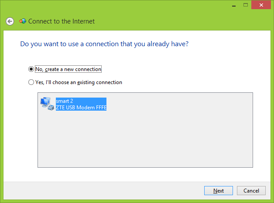The width and height of the screenshot is (274, 203).
Task: Select the 'No, create a new connection' radio button
Action: click(31, 69)
